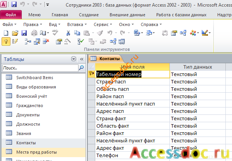Open Customize Quick Access Toolbar arrow

pos(47,5)
